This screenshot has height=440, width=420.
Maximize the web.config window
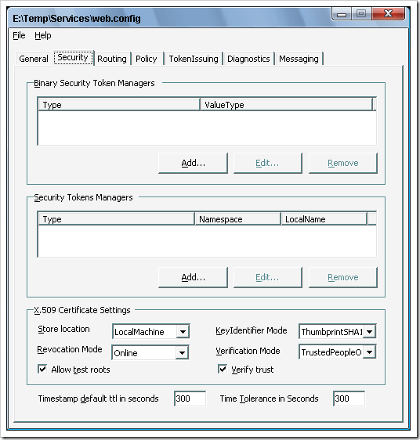coord(361,13)
